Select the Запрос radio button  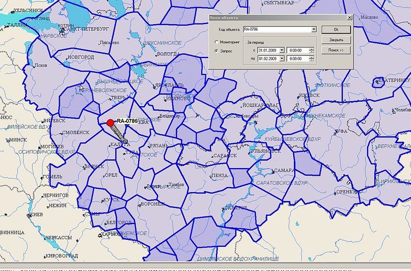[216, 50]
